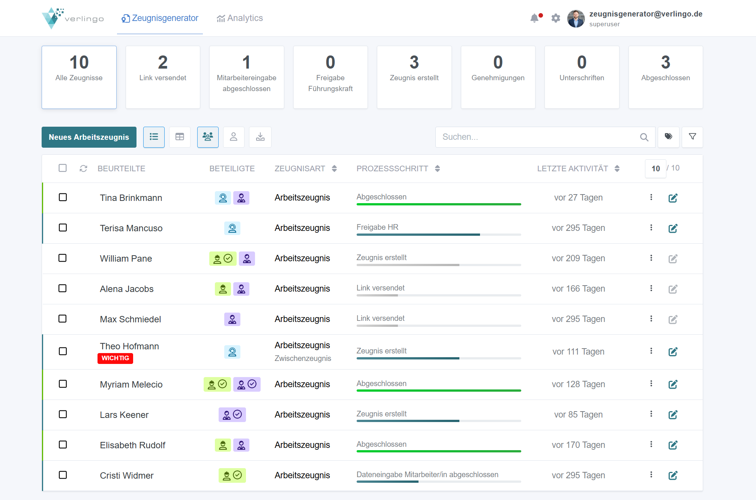Select the William Pane row checkbox

[63, 258]
